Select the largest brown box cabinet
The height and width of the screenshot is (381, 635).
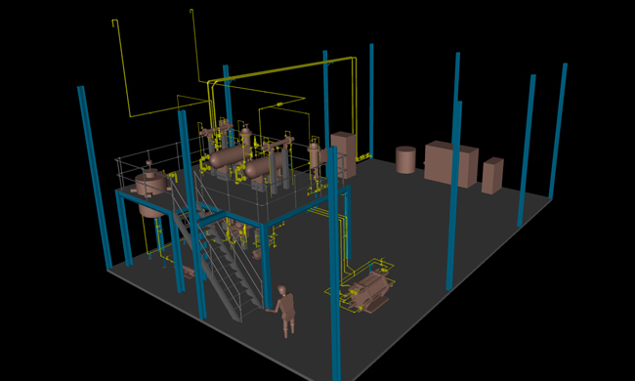point(451,164)
